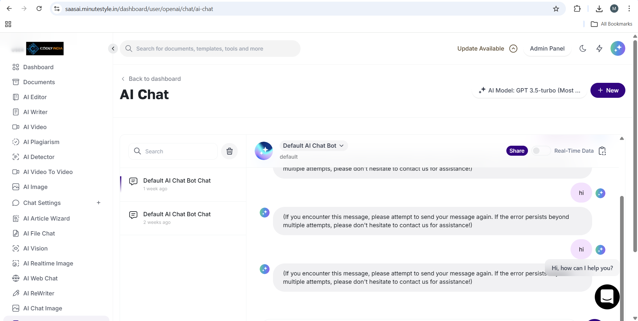The height and width of the screenshot is (321, 638).
Task: Collapse the sidebar with the chevron button
Action: tap(113, 49)
